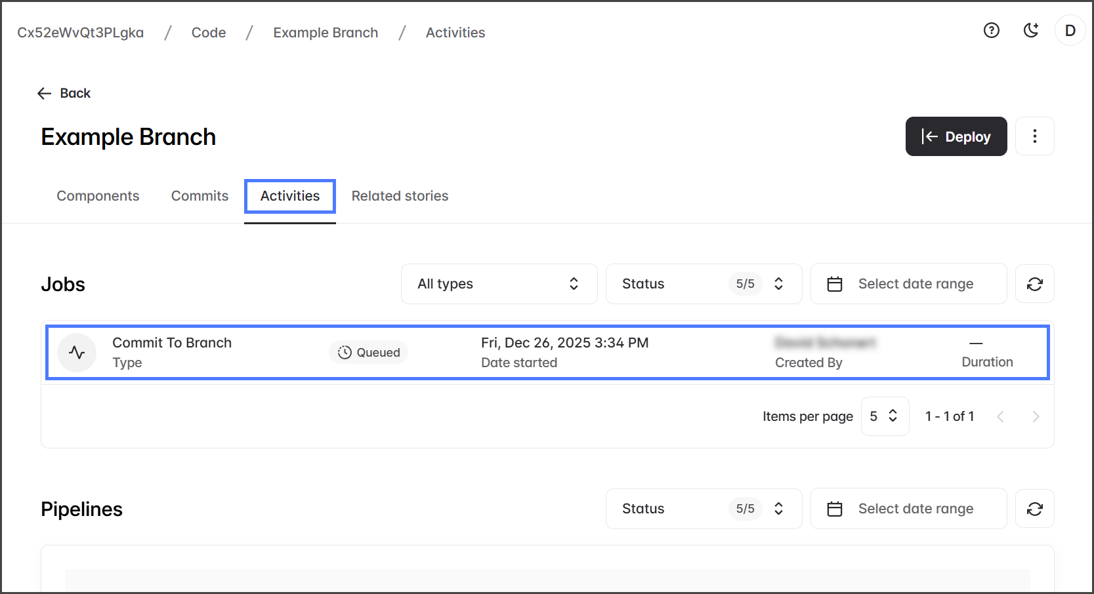Open the three-dot more options menu
Image resolution: width=1094 pixels, height=594 pixels.
point(1034,136)
